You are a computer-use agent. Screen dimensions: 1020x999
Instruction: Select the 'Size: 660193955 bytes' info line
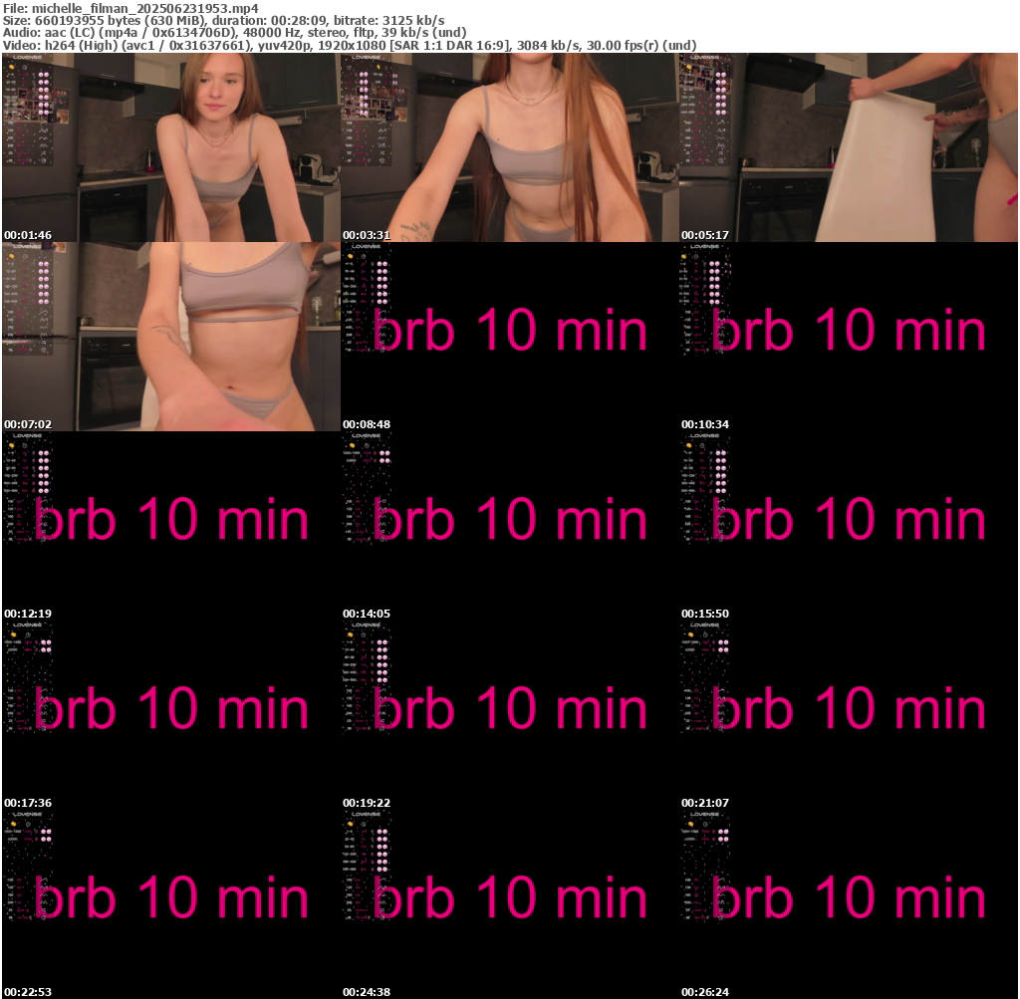224,20
